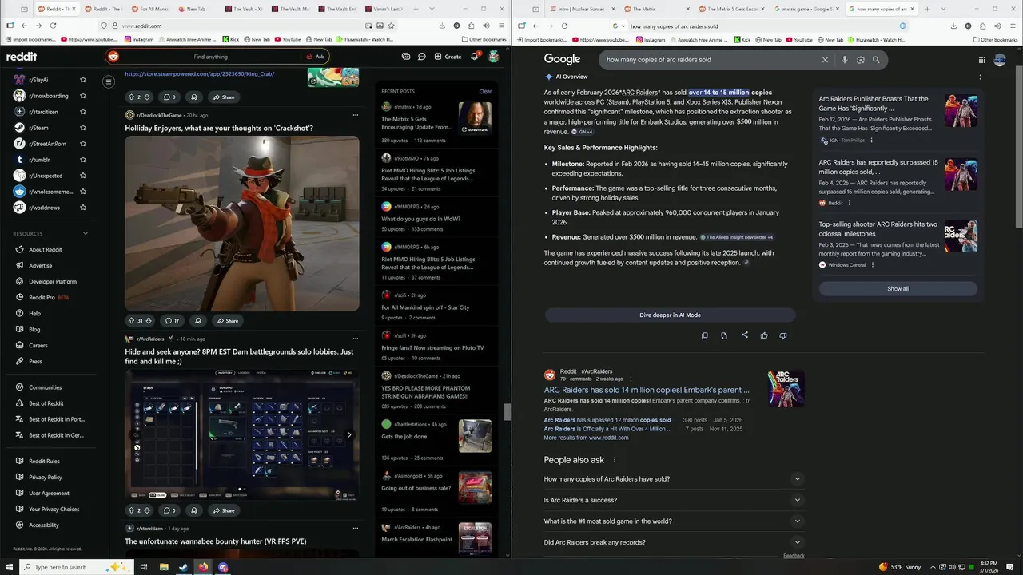
Task: Favorite r/SlayAi with star toggle
Action: tap(83, 80)
